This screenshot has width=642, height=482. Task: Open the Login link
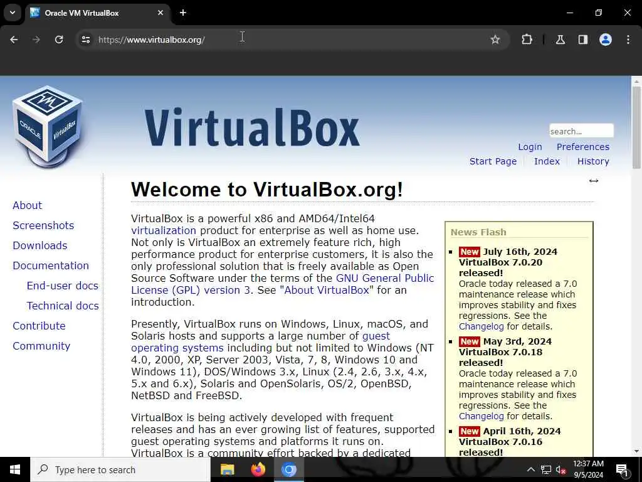(x=530, y=147)
